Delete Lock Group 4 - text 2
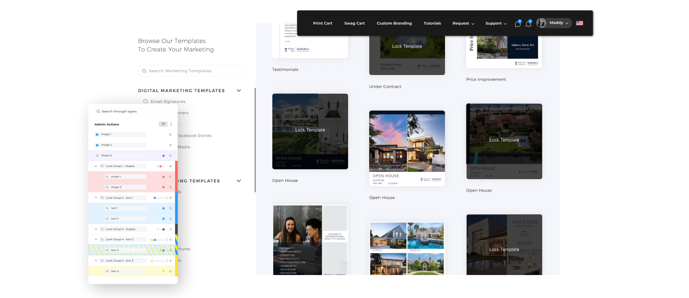This screenshot has width=689, height=298. click(170, 239)
